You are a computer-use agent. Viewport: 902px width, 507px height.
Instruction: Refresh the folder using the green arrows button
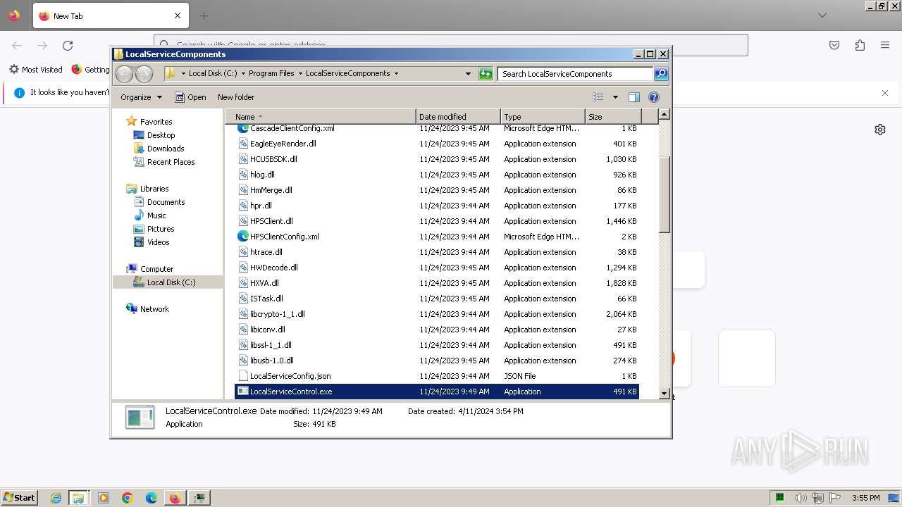point(486,73)
